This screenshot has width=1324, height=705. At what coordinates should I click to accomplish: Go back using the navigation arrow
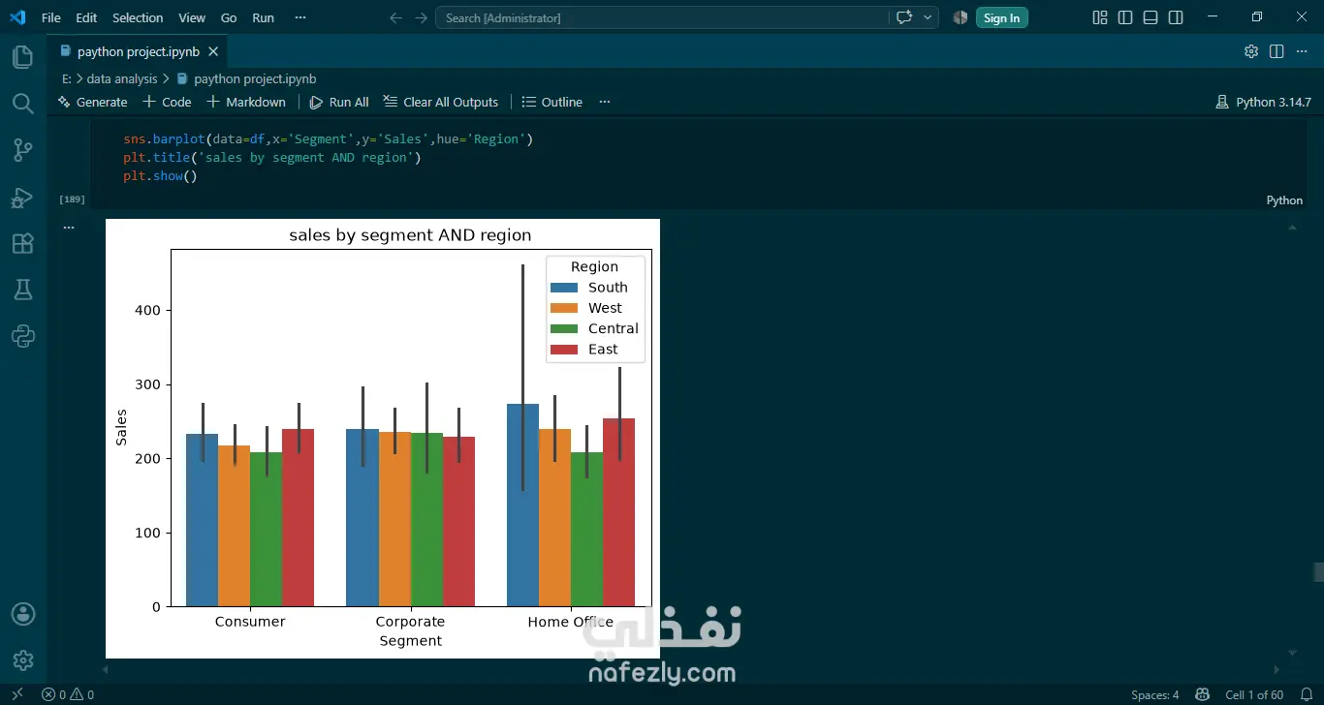click(x=395, y=17)
